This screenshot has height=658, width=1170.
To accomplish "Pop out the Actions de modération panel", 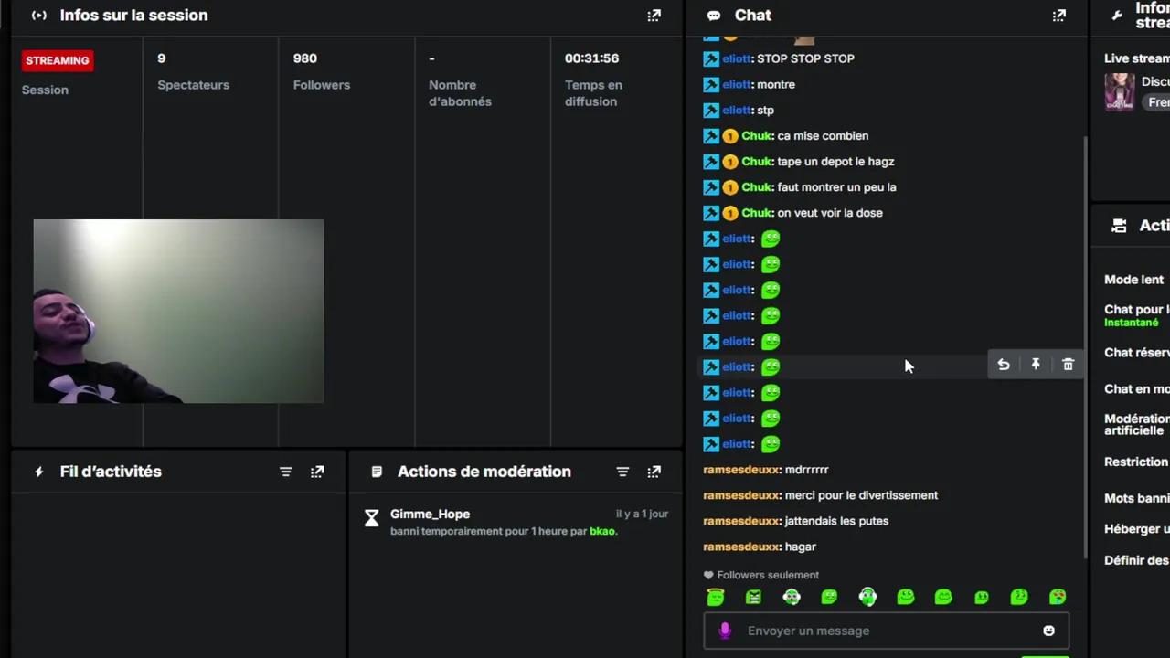I will 654,472.
